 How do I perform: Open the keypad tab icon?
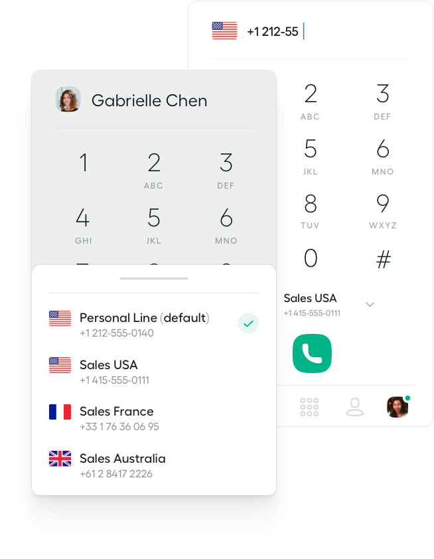tap(309, 407)
